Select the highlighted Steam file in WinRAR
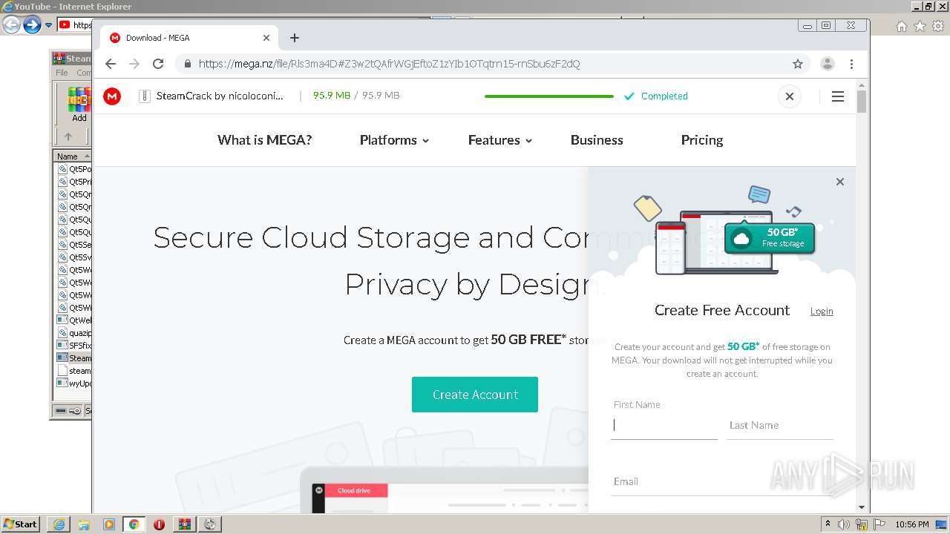Image resolution: width=950 pixels, height=534 pixels. [74, 358]
